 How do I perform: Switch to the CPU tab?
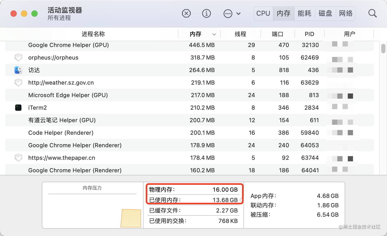pyautogui.click(x=263, y=13)
